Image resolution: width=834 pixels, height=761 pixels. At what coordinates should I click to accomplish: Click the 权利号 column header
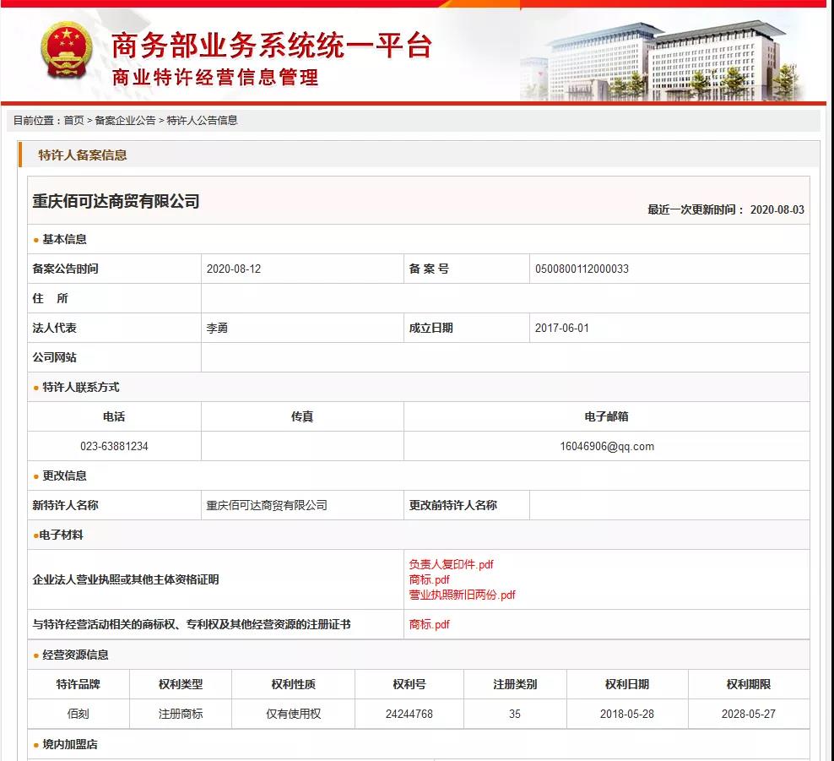tap(409, 684)
